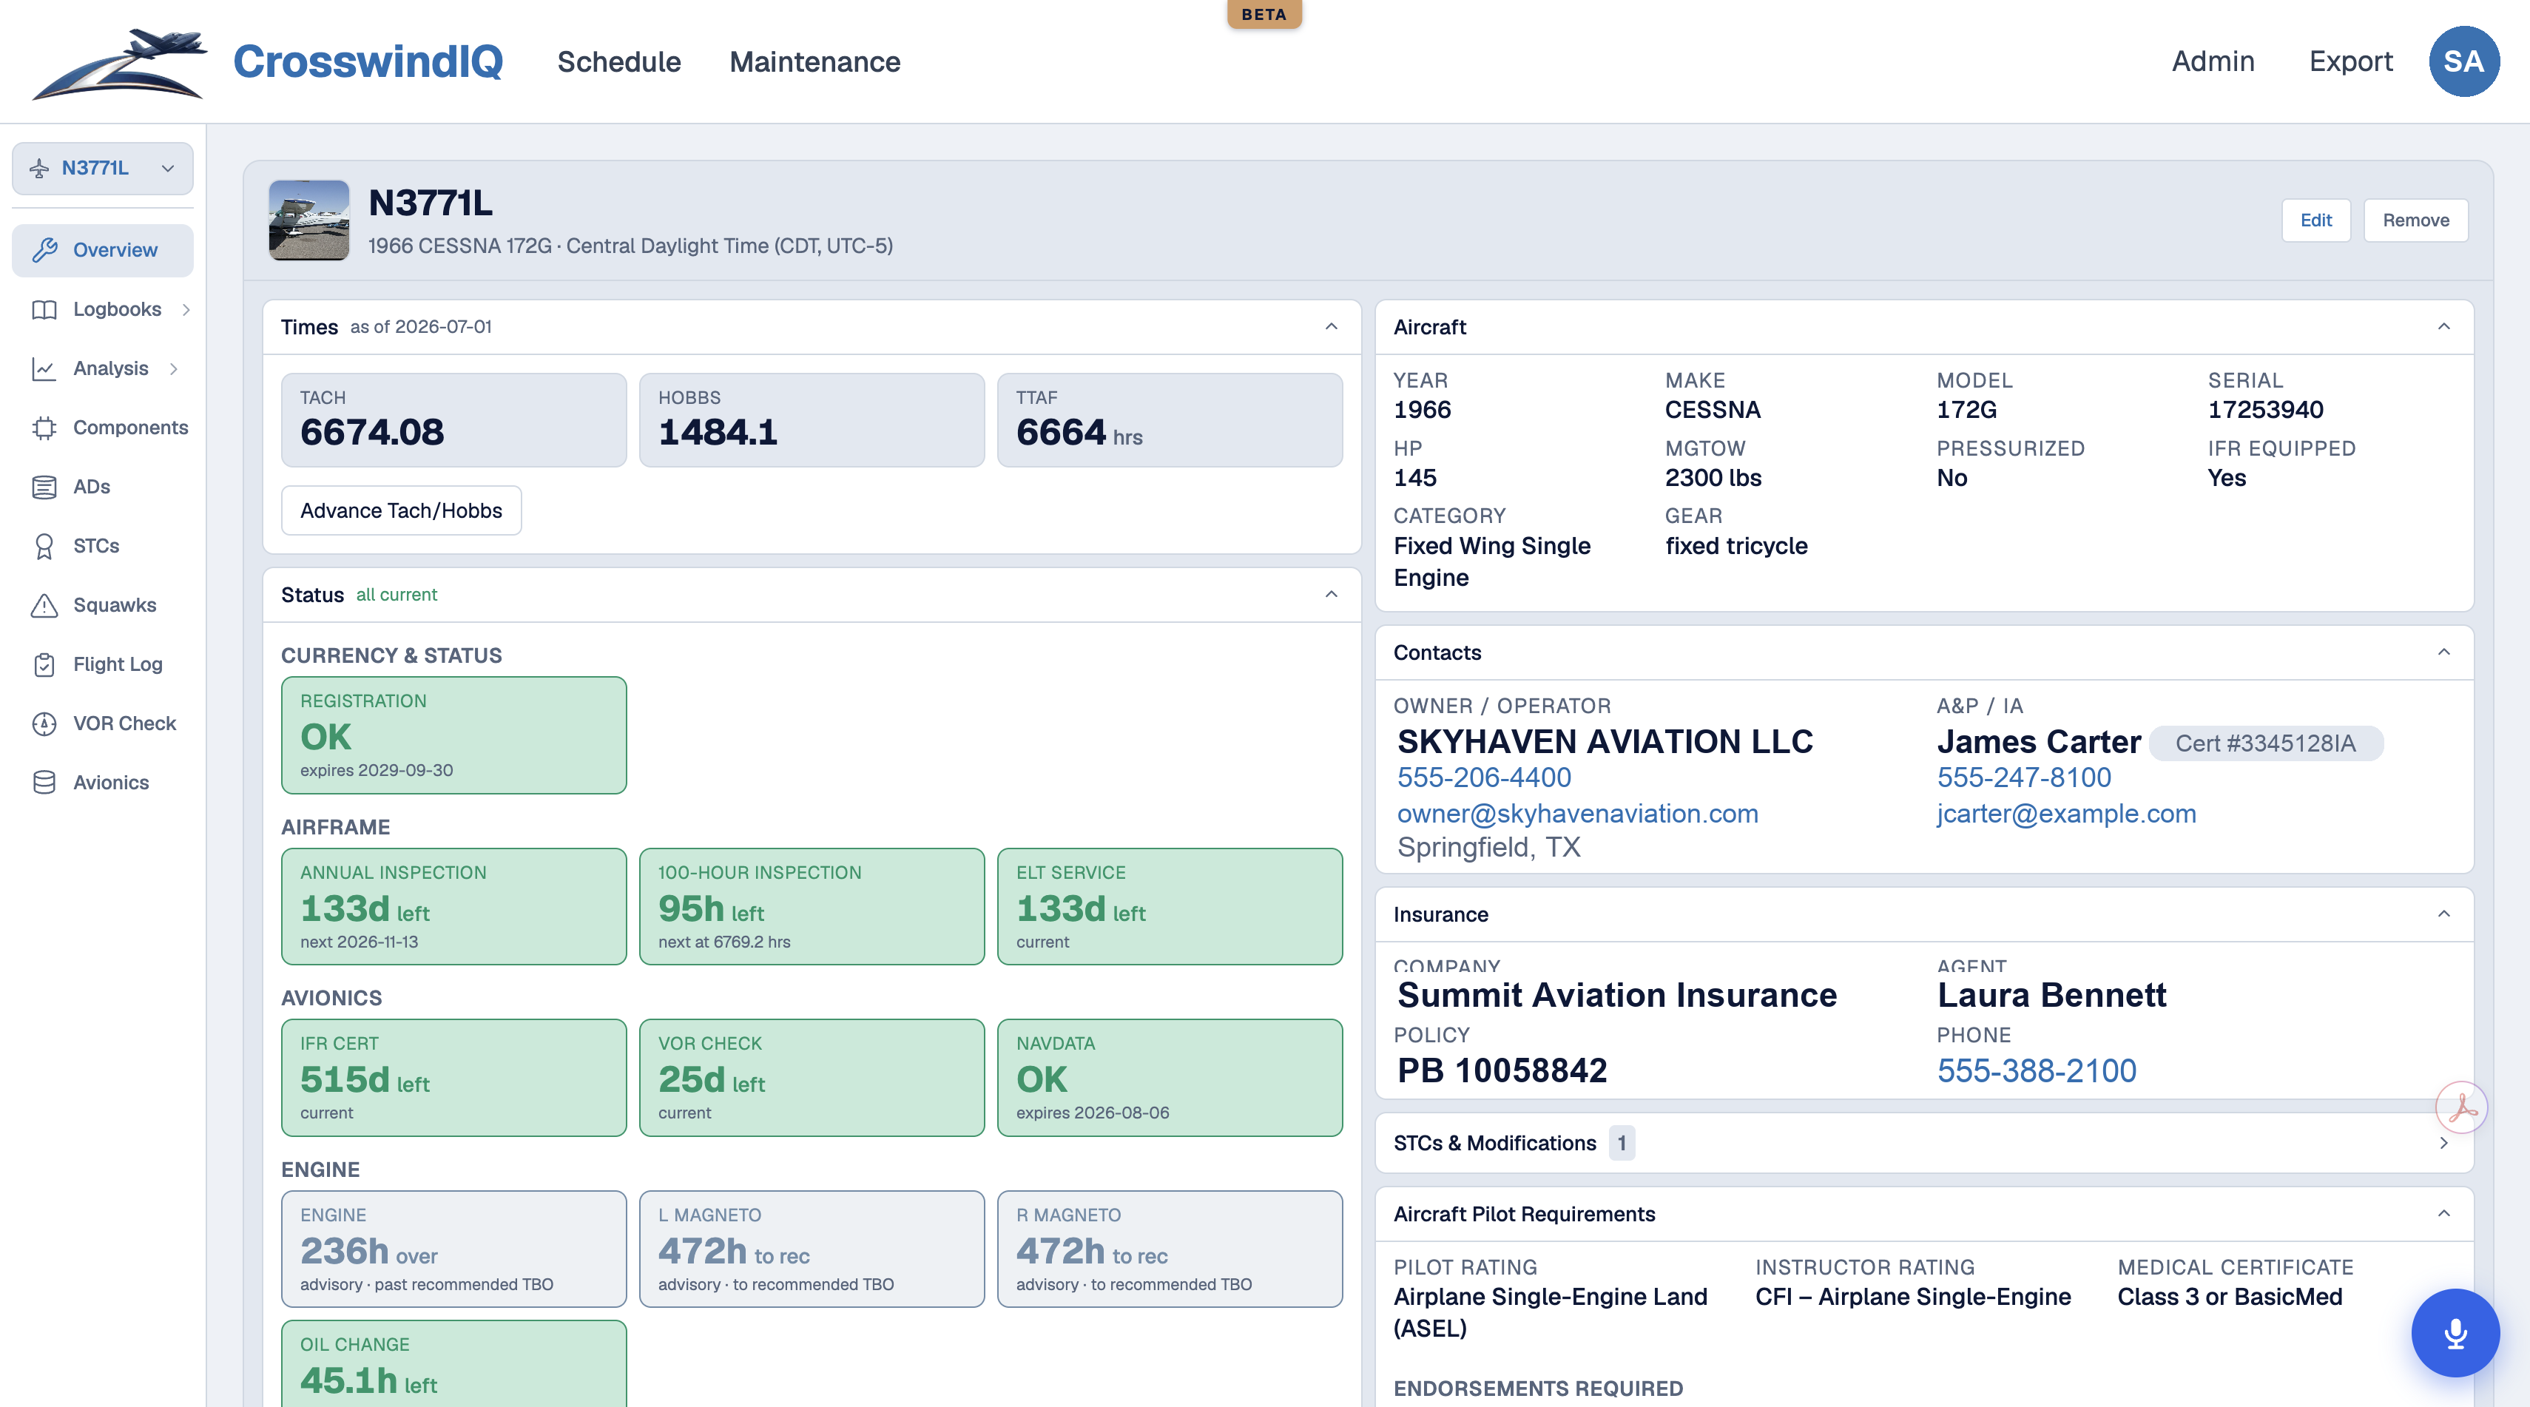
Task: Expand the Logbooks submenu chevron
Action: [x=186, y=309]
